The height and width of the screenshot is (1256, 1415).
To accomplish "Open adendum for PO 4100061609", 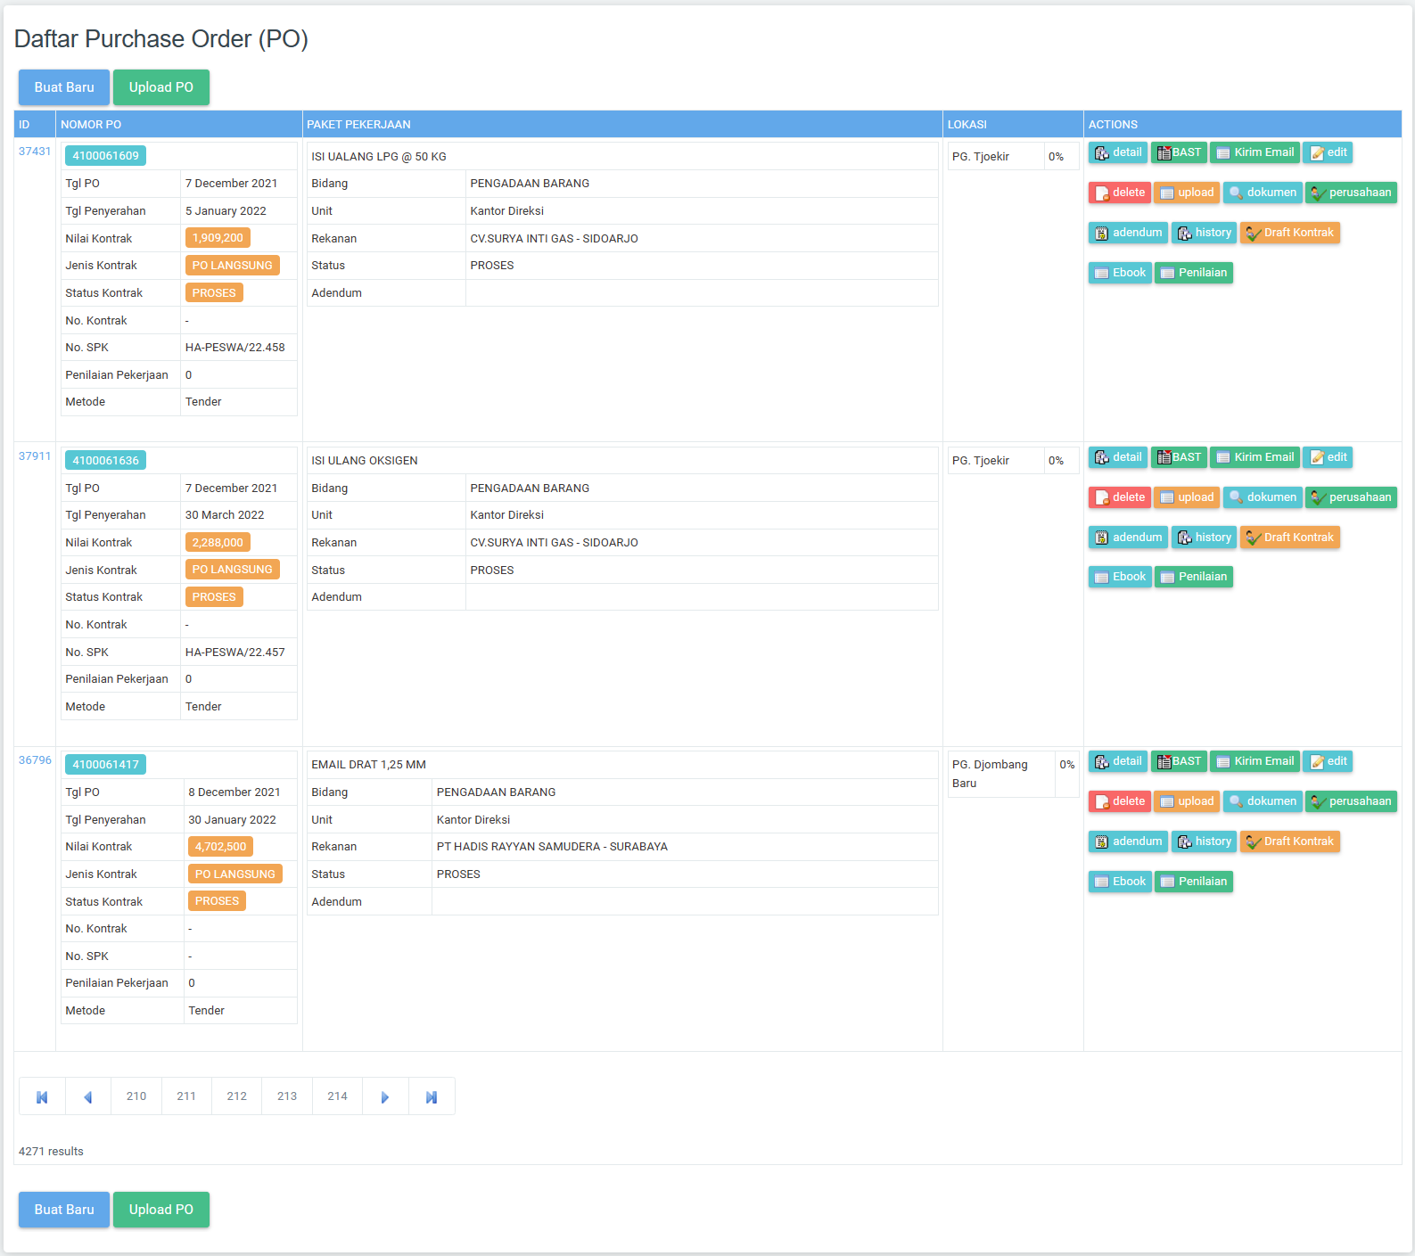I will pyautogui.click(x=1128, y=233).
